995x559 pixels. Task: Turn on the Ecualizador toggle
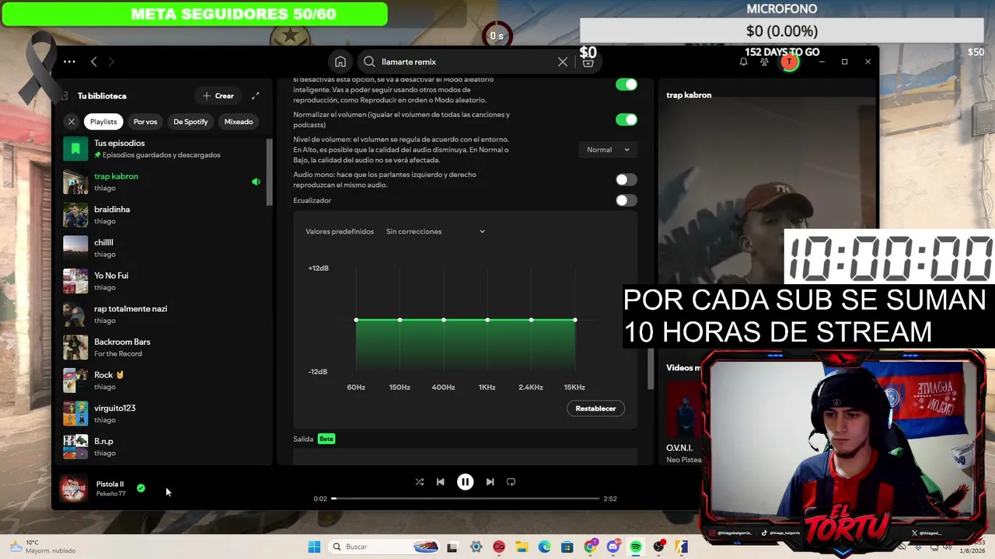point(626,200)
